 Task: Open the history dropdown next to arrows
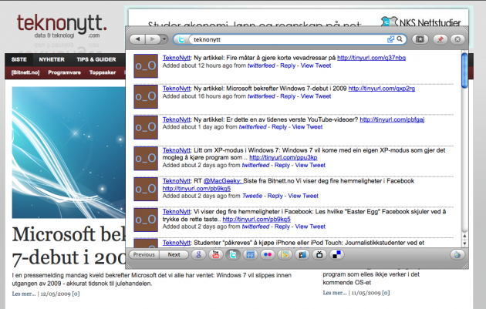[x=164, y=39]
